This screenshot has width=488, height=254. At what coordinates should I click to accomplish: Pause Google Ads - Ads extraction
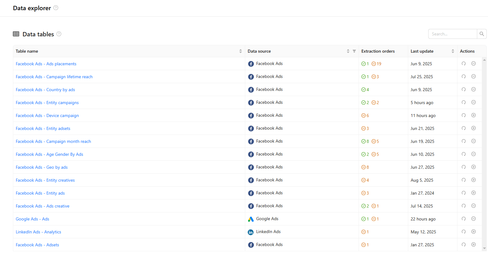[x=474, y=219]
